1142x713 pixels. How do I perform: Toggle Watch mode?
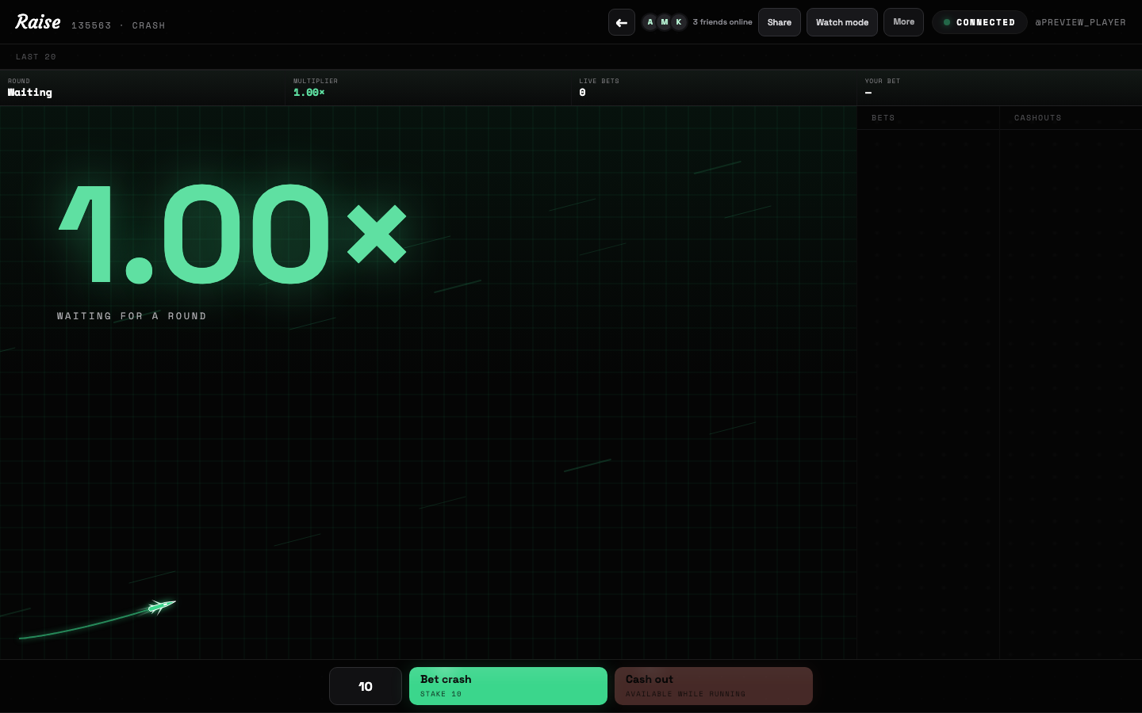pos(842,22)
